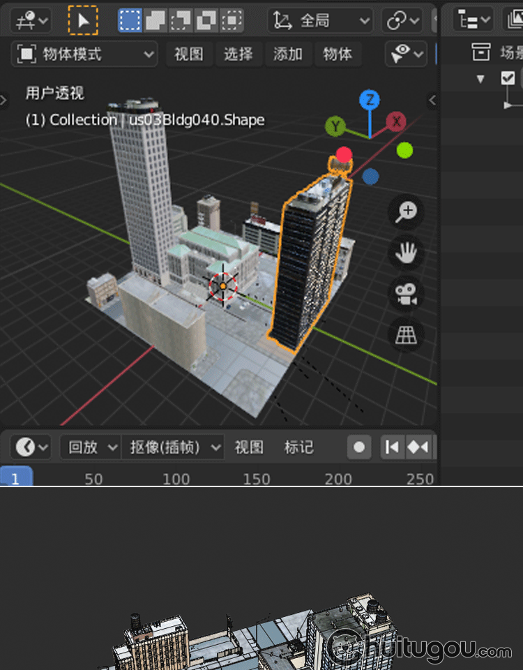523x670 pixels.
Task: Click the hand pan view icon
Action: 406,253
